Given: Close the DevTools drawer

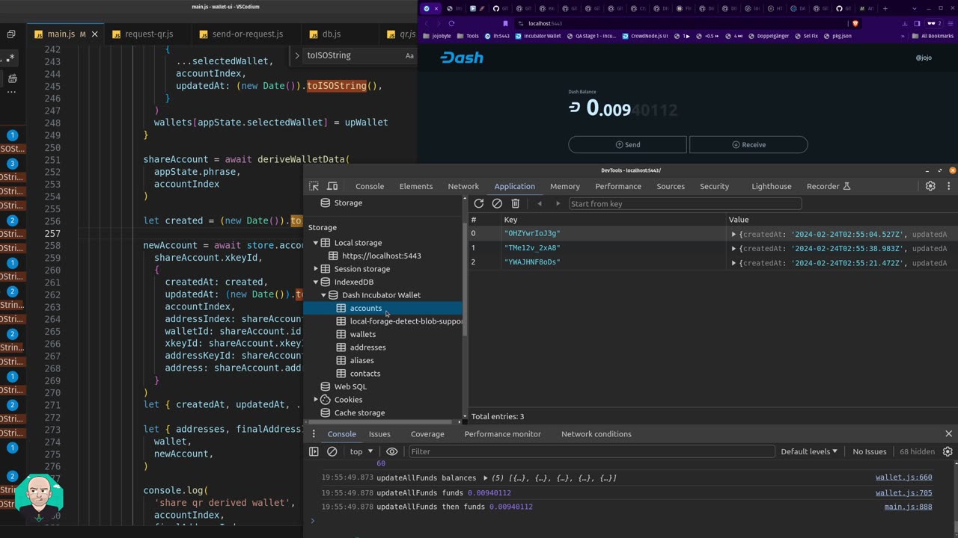Looking at the screenshot, I should 948,433.
